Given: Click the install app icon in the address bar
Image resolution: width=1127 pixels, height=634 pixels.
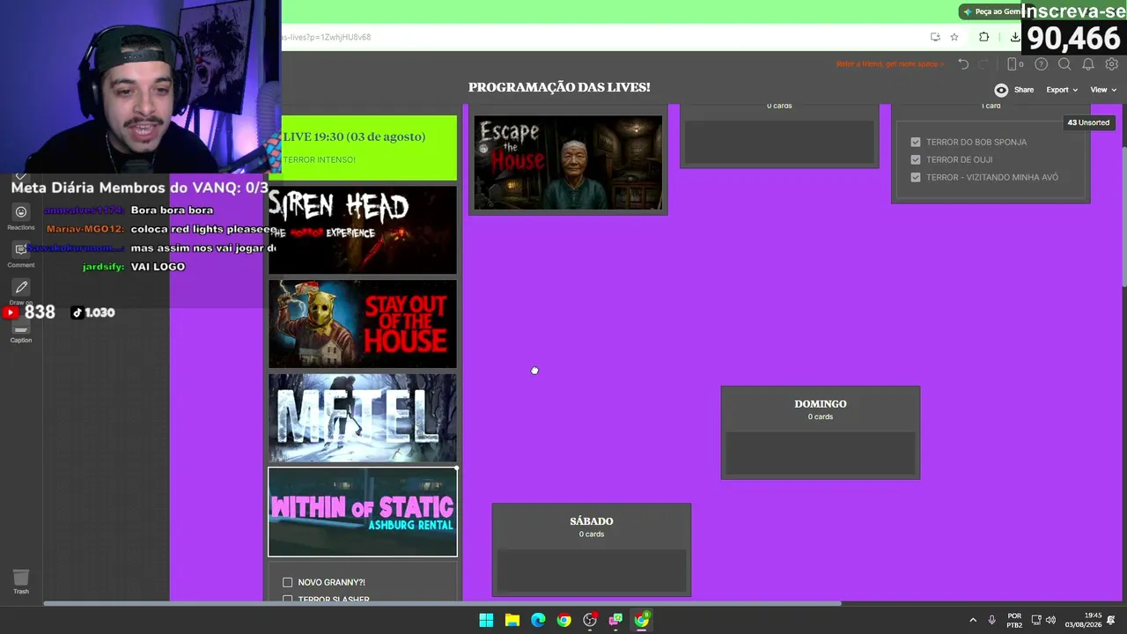Looking at the screenshot, I should [935, 37].
